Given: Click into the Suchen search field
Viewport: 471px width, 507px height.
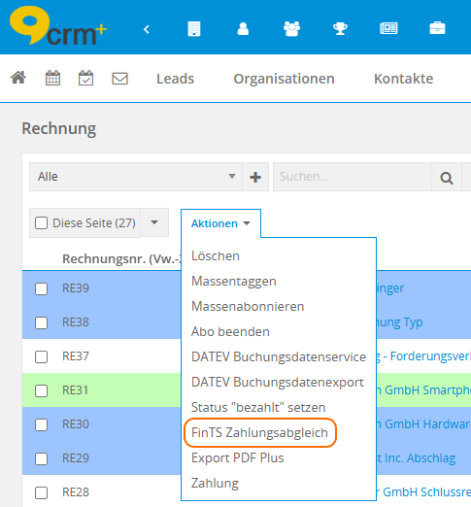Looking at the screenshot, I should (353, 177).
